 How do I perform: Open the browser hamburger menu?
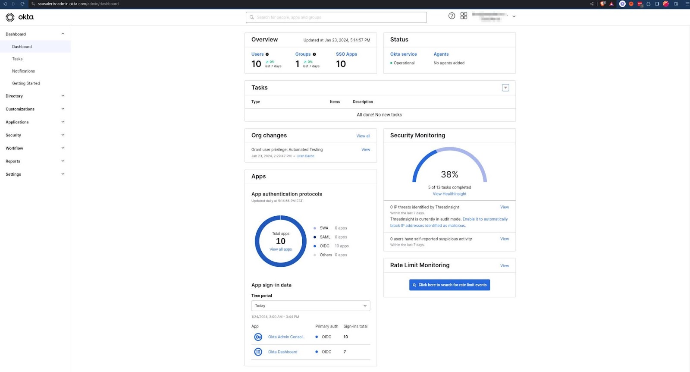coord(687,4)
